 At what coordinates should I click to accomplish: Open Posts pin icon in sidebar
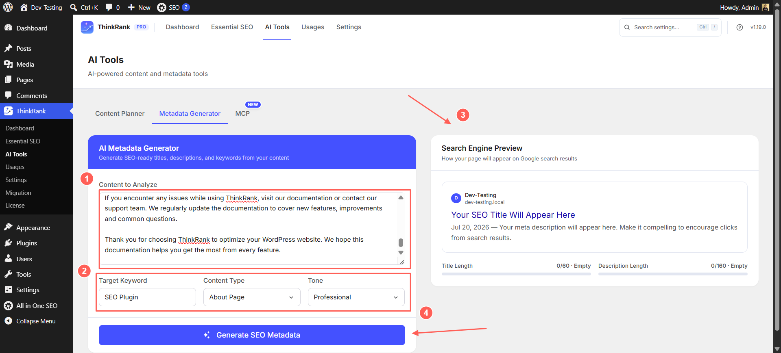[8, 48]
